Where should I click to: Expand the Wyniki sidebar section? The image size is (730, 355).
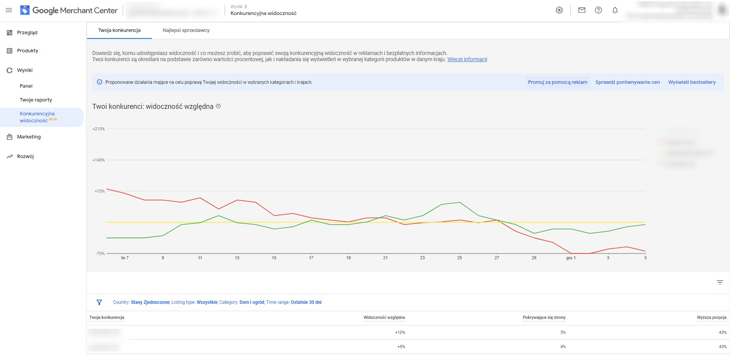point(42,70)
